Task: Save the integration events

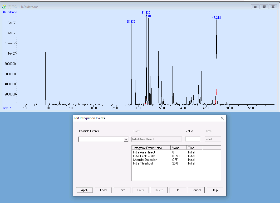Action: point(122,190)
